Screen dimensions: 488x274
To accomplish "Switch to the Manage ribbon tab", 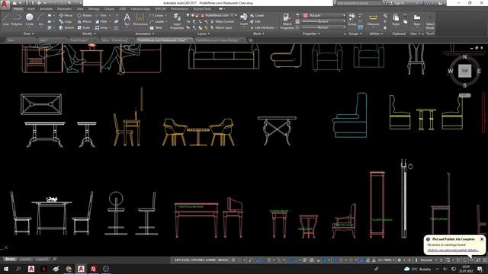I will [x=94, y=9].
